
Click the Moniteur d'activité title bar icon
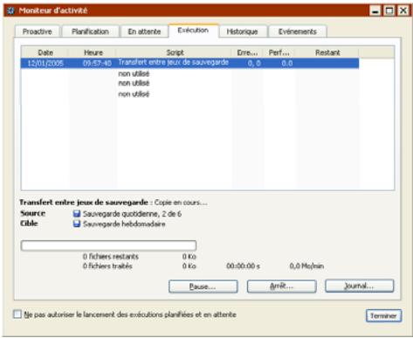coord(11,10)
